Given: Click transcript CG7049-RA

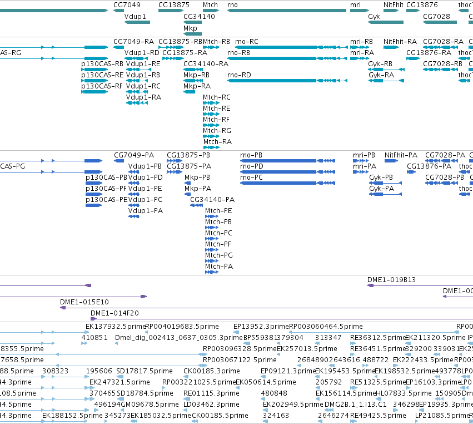Looking at the screenshot, I should click(x=133, y=41).
